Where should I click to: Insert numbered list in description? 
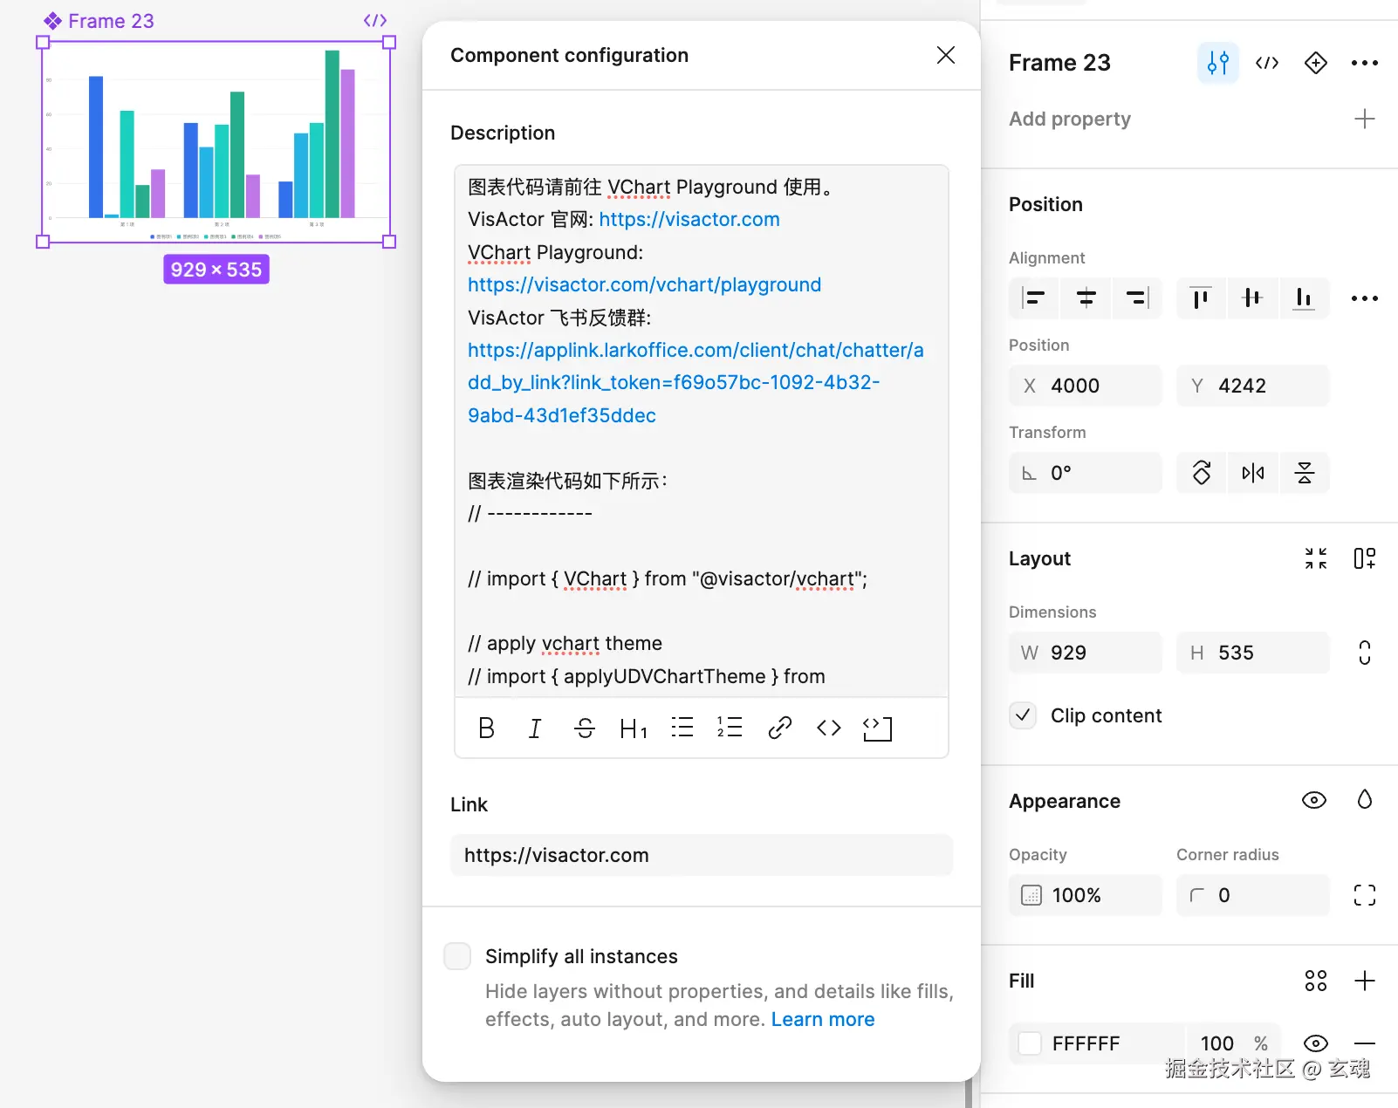[x=730, y=728]
